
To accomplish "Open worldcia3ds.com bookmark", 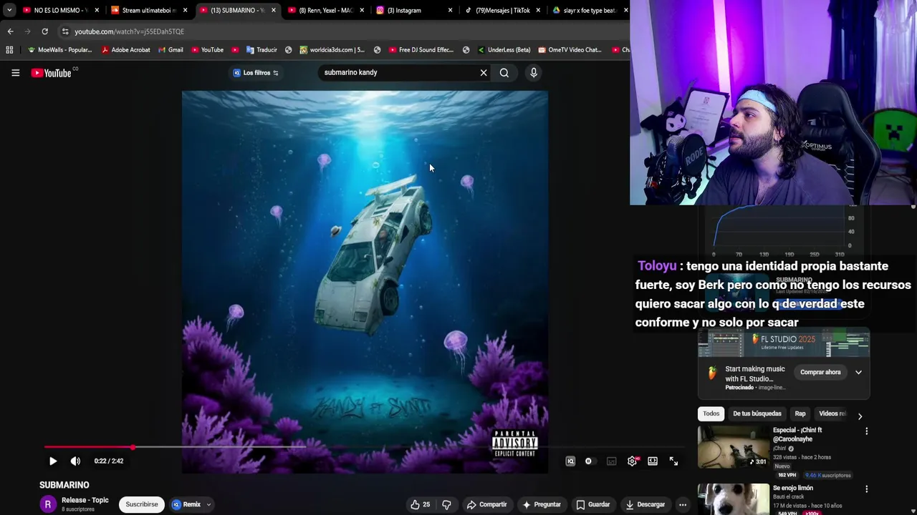I will (332, 50).
